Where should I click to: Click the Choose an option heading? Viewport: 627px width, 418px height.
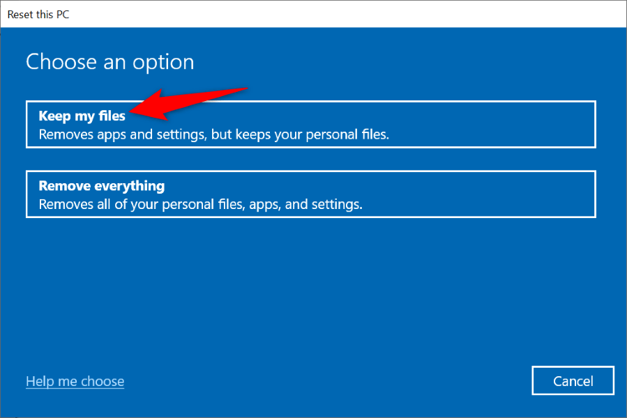[109, 62]
